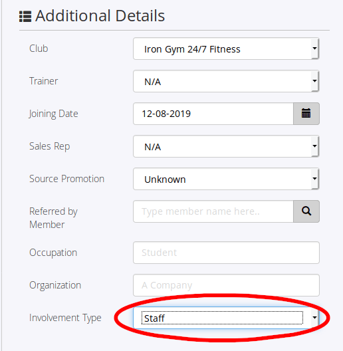Click the Referred by Member label

pos(53,218)
